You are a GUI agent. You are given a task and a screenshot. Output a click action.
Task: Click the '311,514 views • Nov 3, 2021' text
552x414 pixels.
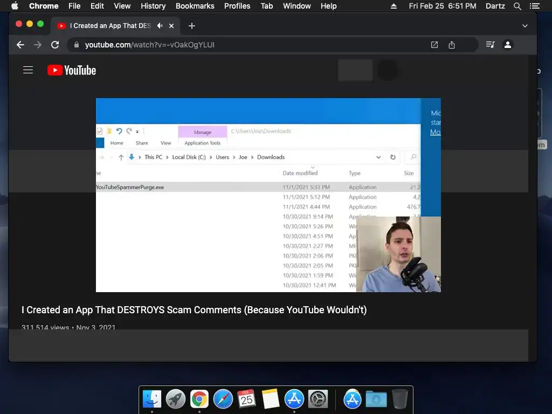[68, 327]
